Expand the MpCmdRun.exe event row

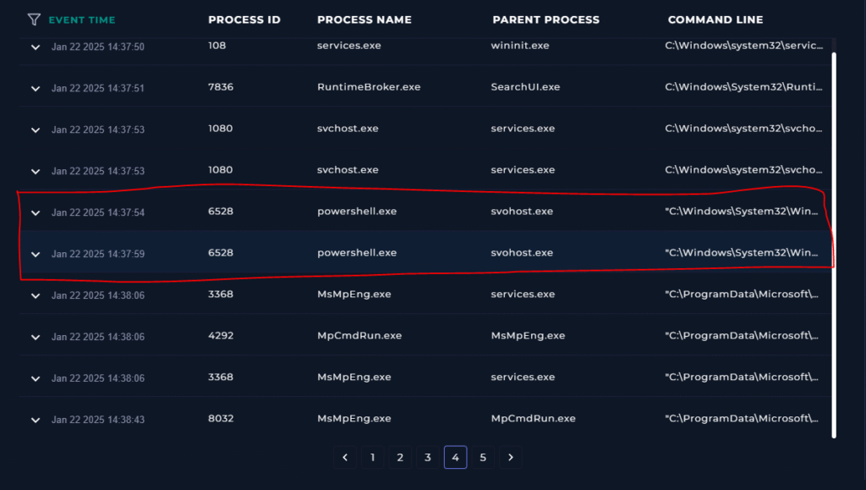point(36,337)
